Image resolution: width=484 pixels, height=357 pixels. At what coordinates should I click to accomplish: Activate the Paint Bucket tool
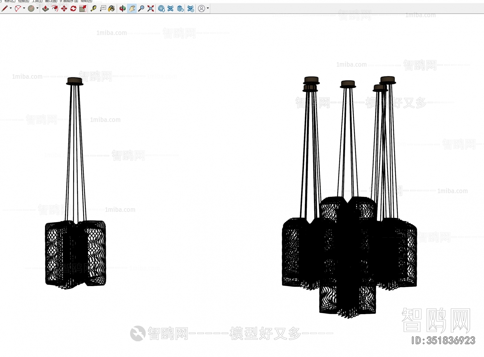112,8
